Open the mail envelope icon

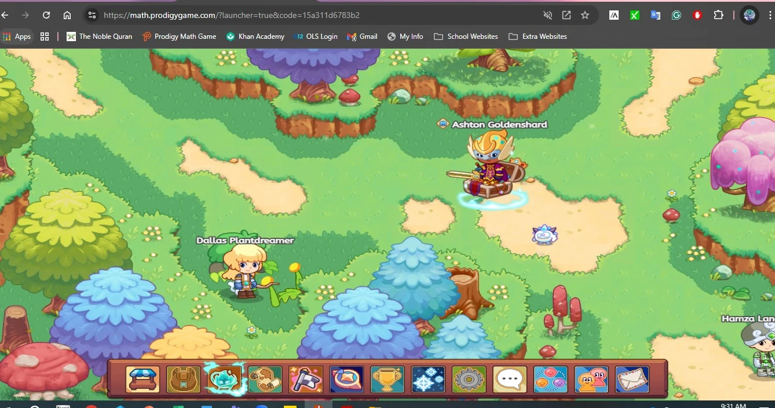tap(632, 380)
